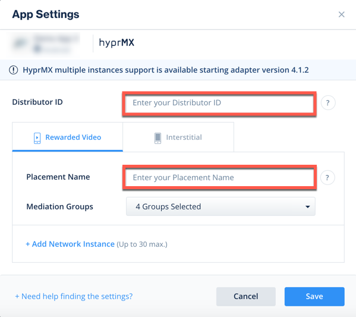Click the info icon in the HyprMX notice
This screenshot has width=356, height=317.
point(14,70)
